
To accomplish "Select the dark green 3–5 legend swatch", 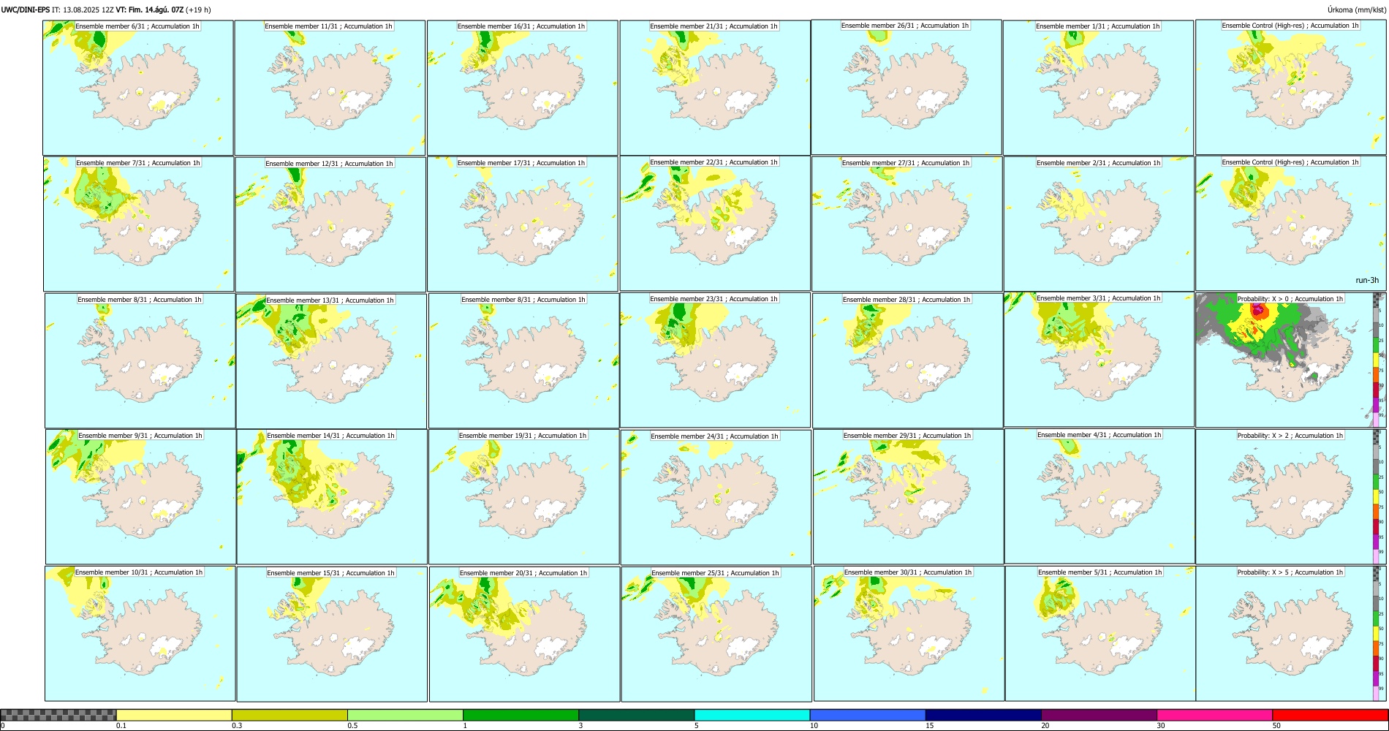I will coord(636,715).
